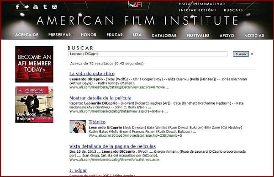Screen dimensions: 274x177
Task: Open the J. Edgar result link
Action: pos(78,170)
